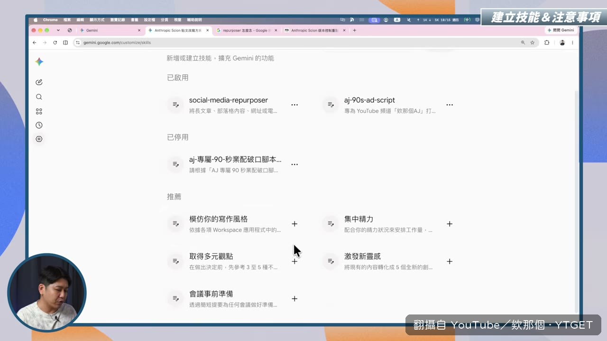Switch to the Gemini browser tab
This screenshot has width=607, height=341.
[110, 30]
